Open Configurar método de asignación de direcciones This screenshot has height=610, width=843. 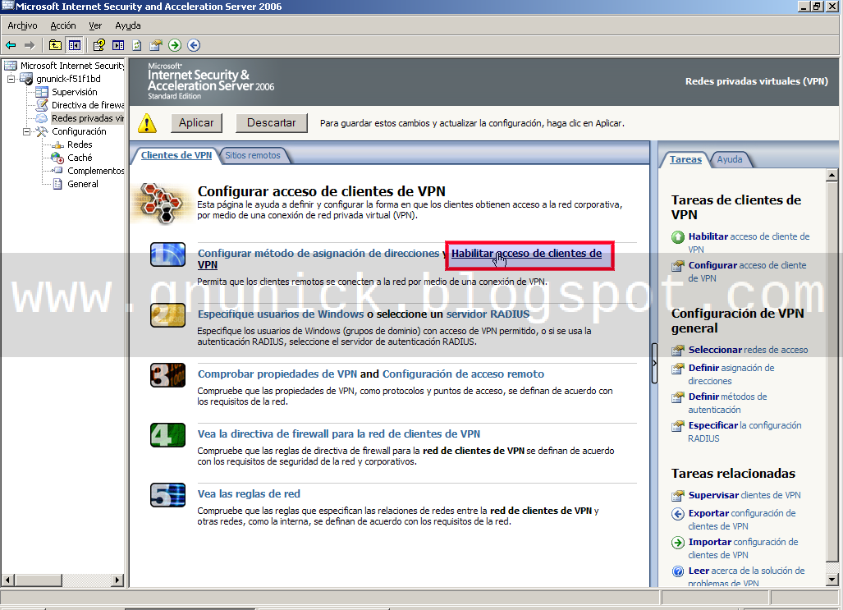pos(318,254)
